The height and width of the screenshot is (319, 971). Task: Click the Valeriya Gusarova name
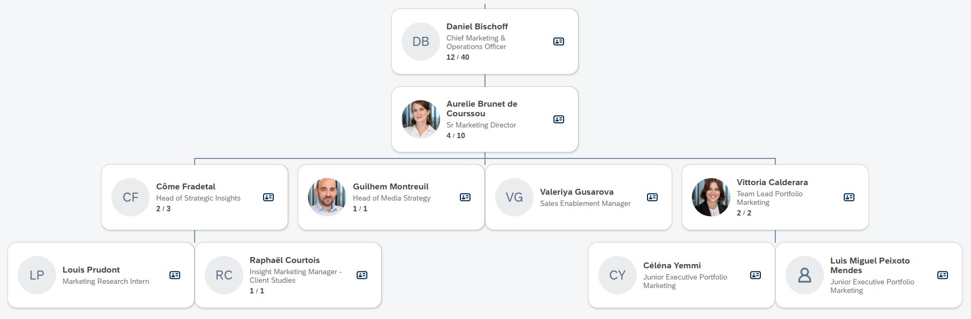click(576, 192)
